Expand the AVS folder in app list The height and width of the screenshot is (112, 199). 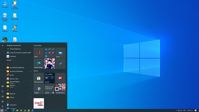(19, 86)
